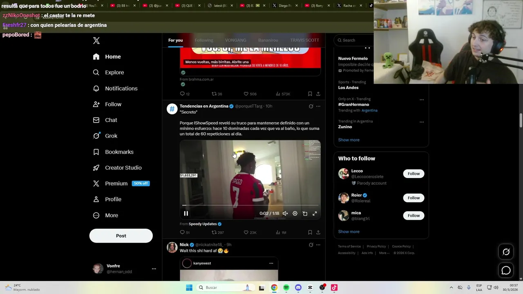This screenshot has height=294, width=523.
Task: Toggle picture-in-picture for the video
Action: [305, 214]
